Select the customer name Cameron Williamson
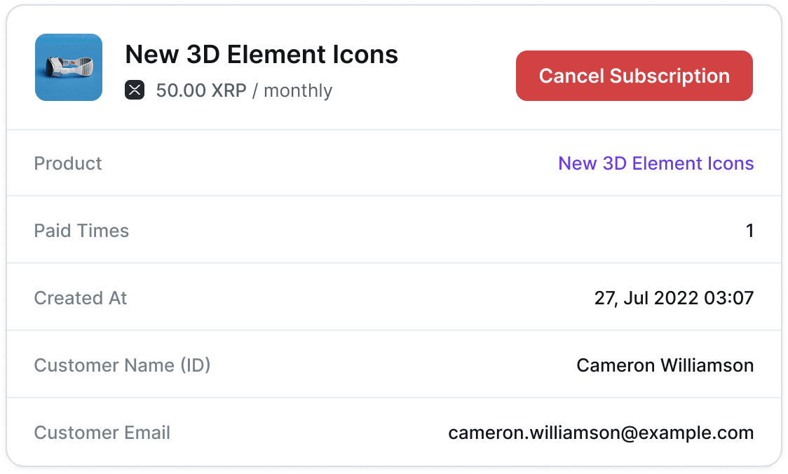Image resolution: width=788 pixels, height=474 pixels. coord(665,365)
